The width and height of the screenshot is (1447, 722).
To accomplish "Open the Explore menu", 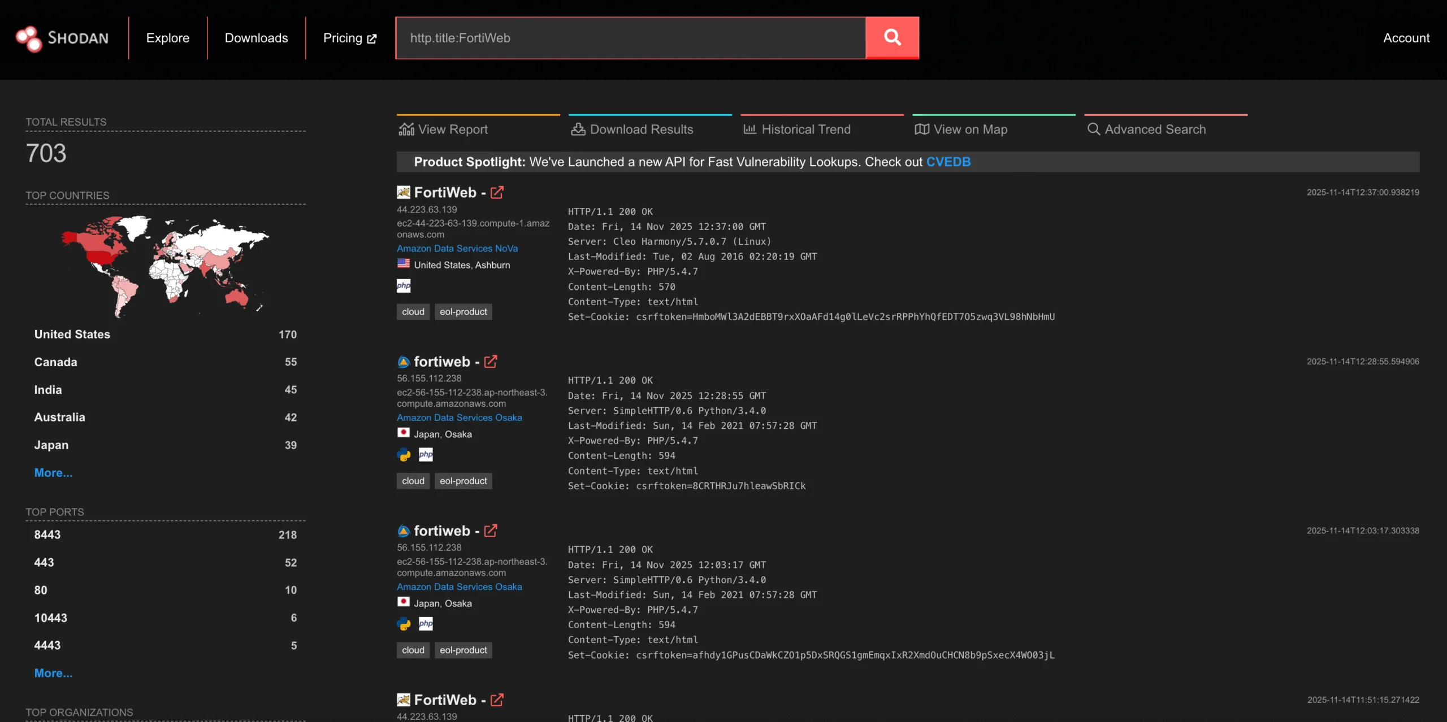I will click(x=167, y=38).
